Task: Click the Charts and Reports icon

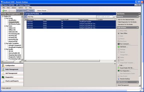Action: tap(3, 81)
